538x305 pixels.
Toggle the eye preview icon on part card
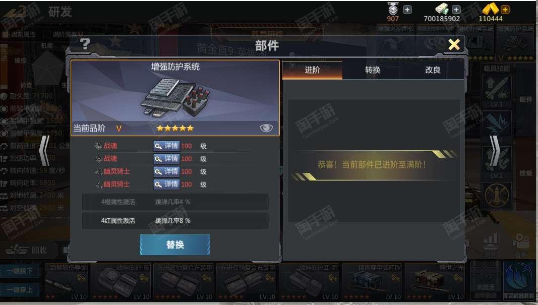point(266,128)
